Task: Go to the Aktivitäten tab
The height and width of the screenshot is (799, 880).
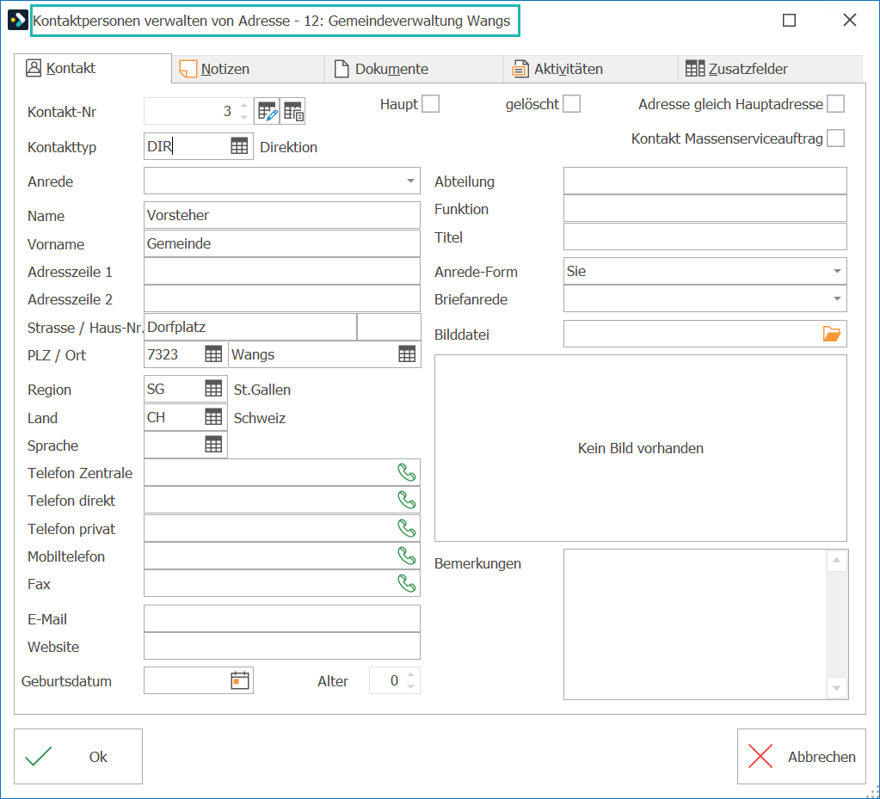Action: [591, 69]
